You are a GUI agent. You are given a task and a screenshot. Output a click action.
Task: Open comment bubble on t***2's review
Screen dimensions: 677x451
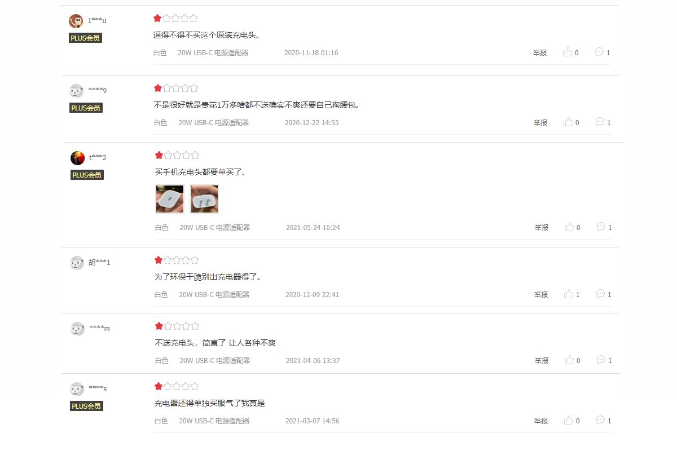[604, 227]
